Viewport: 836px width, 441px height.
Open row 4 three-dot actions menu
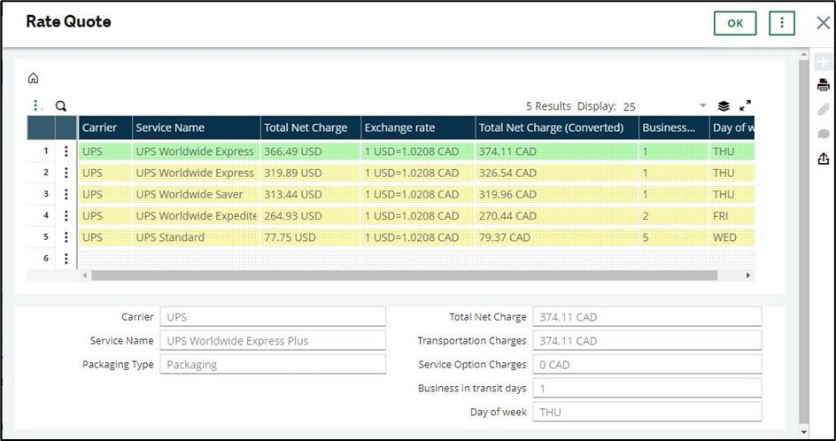66,215
